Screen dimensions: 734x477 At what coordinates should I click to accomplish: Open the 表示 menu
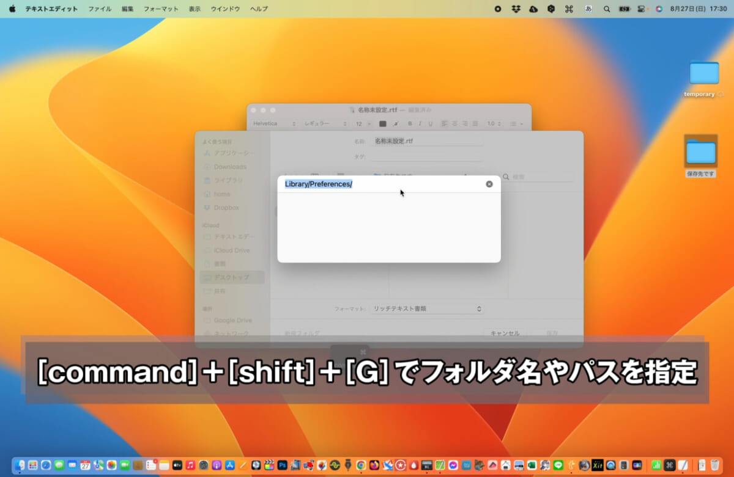tap(195, 9)
